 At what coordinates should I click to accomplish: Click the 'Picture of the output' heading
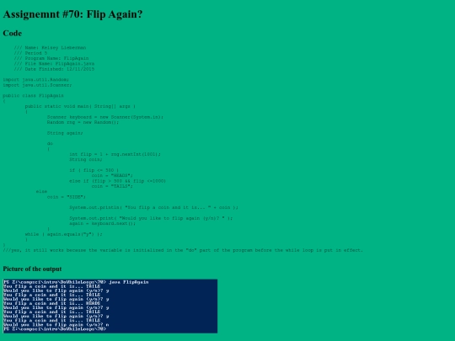point(32,269)
